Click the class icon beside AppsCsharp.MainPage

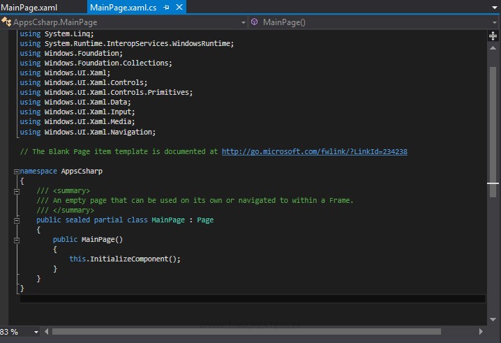(x=5, y=22)
